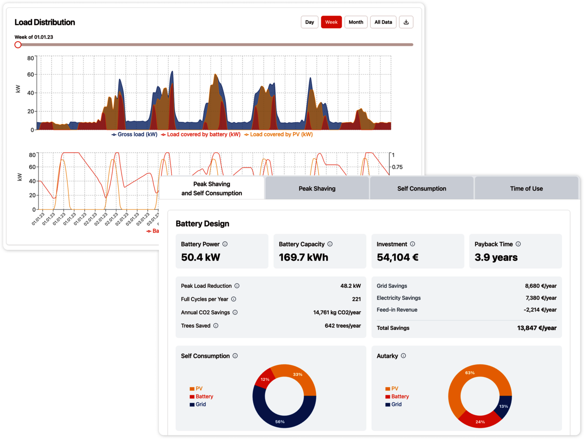Show All Data in chart
584x439 pixels.
[x=383, y=22]
